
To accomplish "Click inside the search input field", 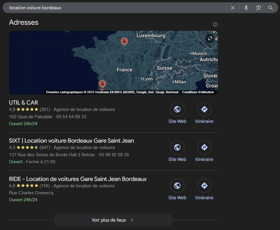I will tap(87, 8).
